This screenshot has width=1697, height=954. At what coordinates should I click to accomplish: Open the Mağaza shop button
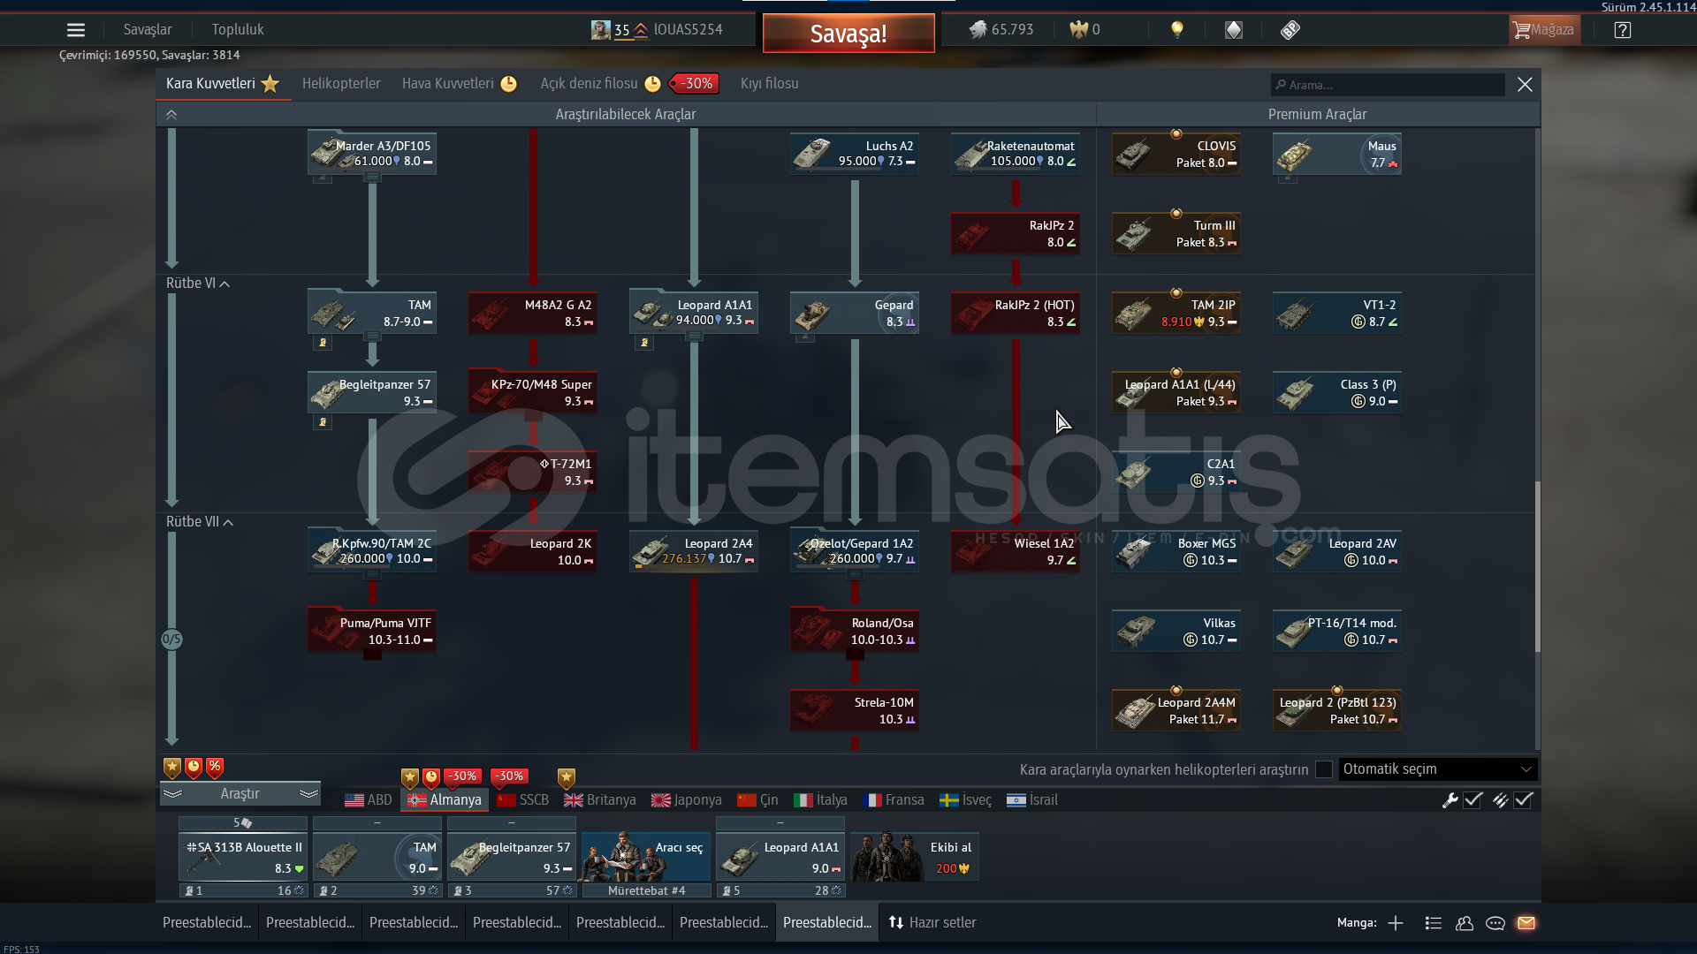(1544, 30)
